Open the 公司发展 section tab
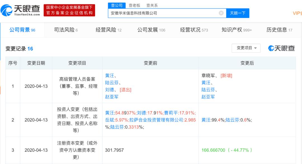Screen dimensions: 302x164 click(151, 30)
